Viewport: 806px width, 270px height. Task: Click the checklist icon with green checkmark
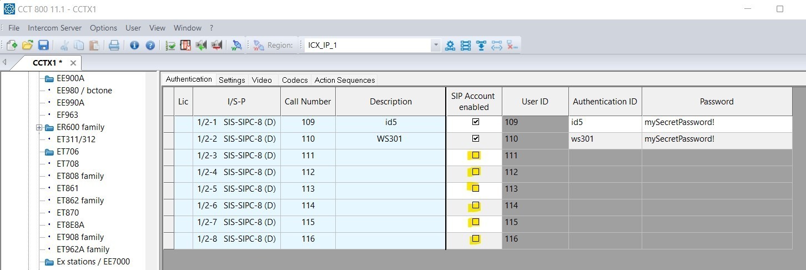tap(170, 46)
